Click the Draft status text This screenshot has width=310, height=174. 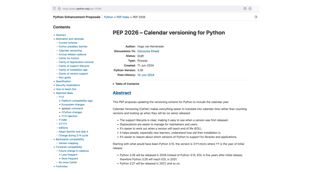pyautogui.click(x=140, y=56)
